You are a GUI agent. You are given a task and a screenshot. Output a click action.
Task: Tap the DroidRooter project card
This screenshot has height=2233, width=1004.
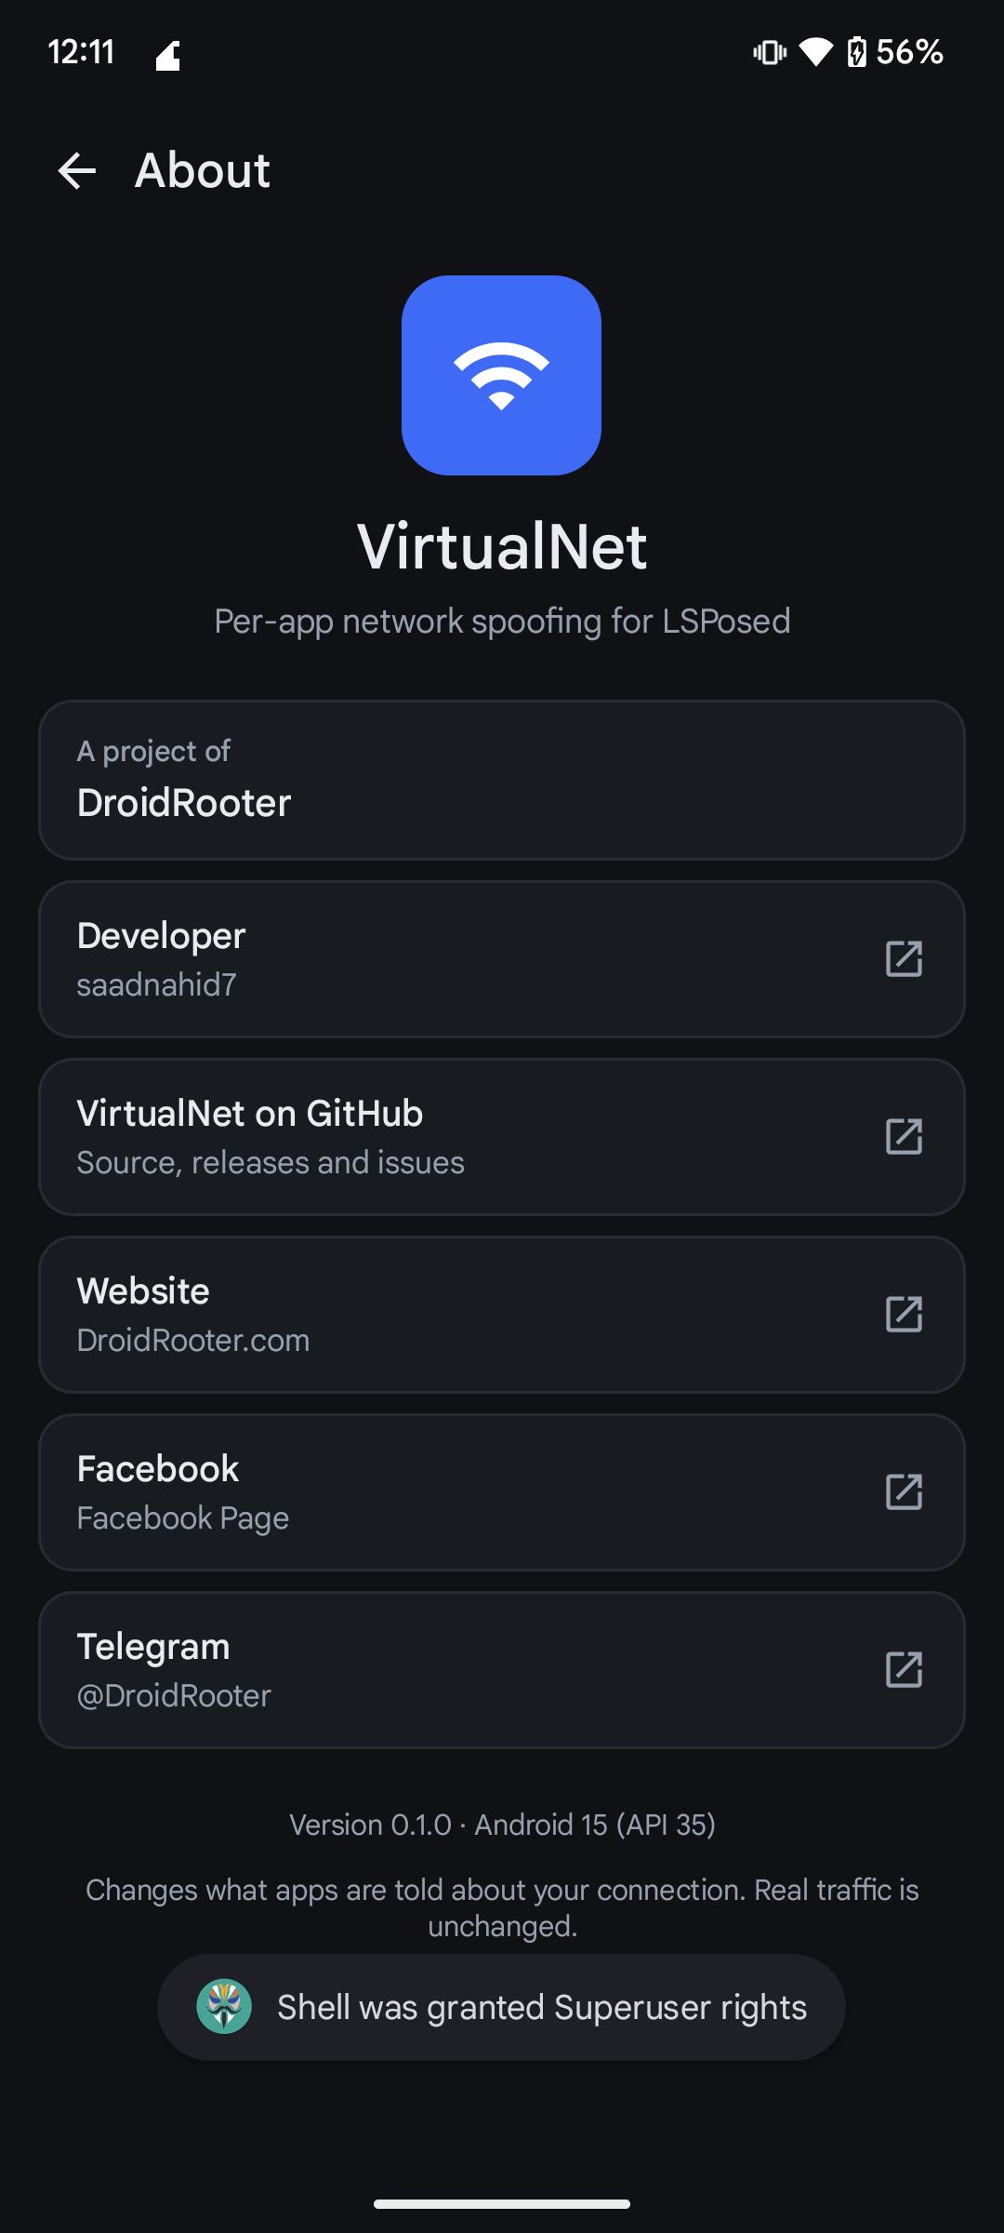502,780
